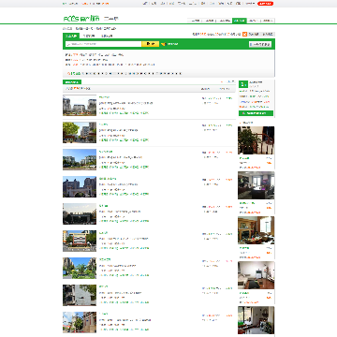337x337 pixels.
Task: Open sidebar photo with plant and staircase
Action: coord(256,140)
